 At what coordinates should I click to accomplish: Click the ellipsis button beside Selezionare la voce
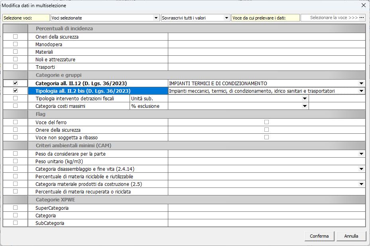[362, 18]
